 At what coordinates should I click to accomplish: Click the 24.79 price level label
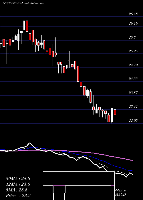tap(133, 65)
